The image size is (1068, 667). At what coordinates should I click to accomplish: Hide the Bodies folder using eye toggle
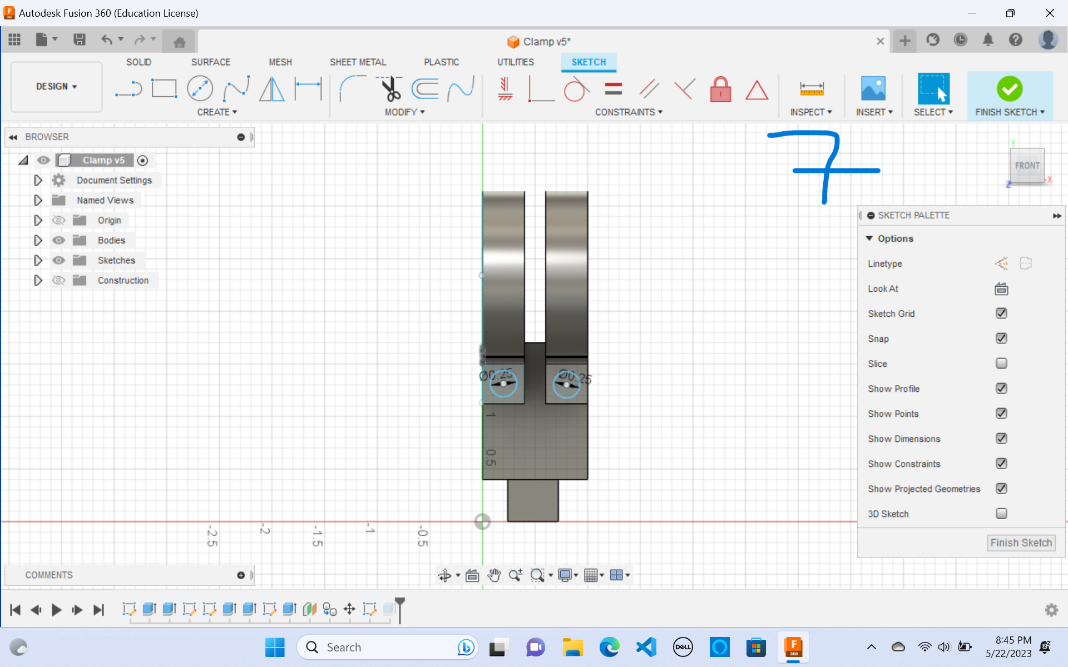pyautogui.click(x=58, y=240)
